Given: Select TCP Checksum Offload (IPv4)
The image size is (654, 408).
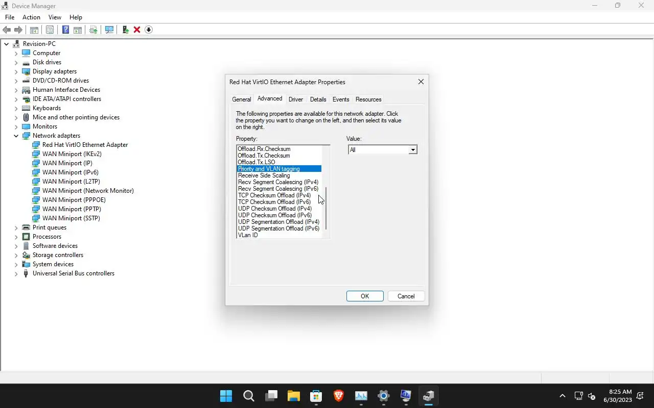Looking at the screenshot, I should (x=279, y=195).
